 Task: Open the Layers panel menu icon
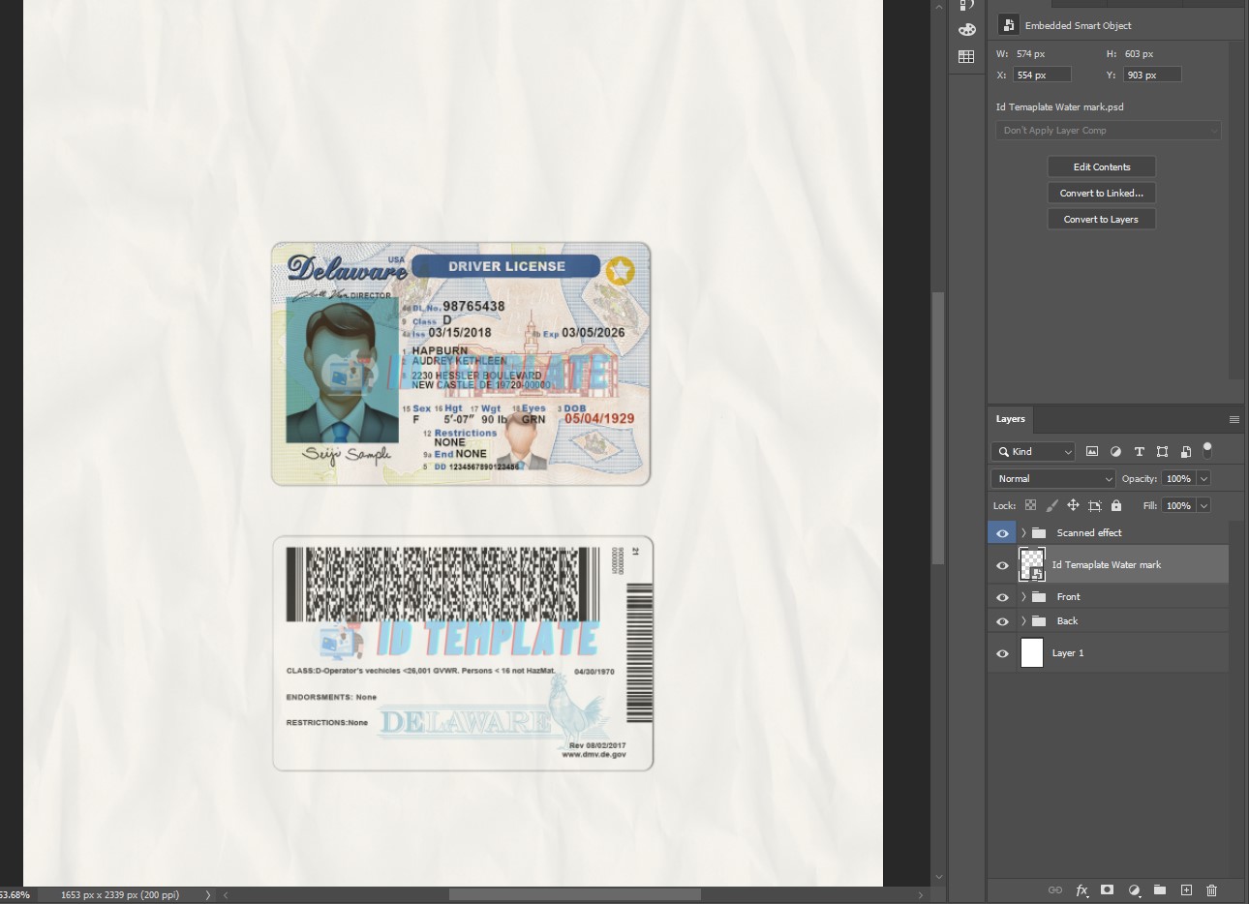(1234, 419)
